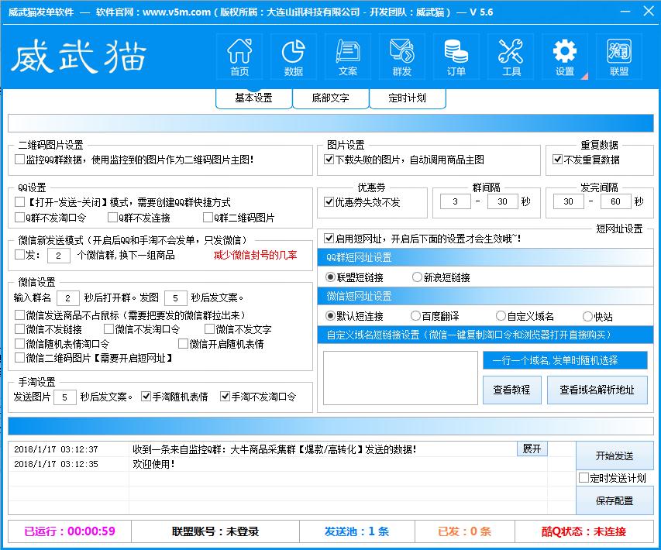Click 酷Q状态:未连接 status
The height and width of the screenshot is (550, 661).
tap(584, 531)
